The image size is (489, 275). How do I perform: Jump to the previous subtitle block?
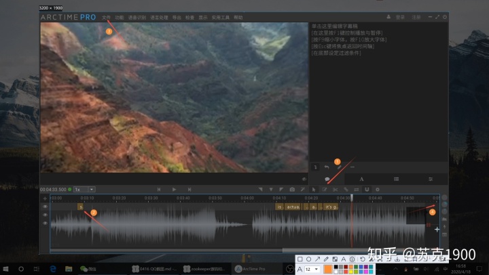159,190
